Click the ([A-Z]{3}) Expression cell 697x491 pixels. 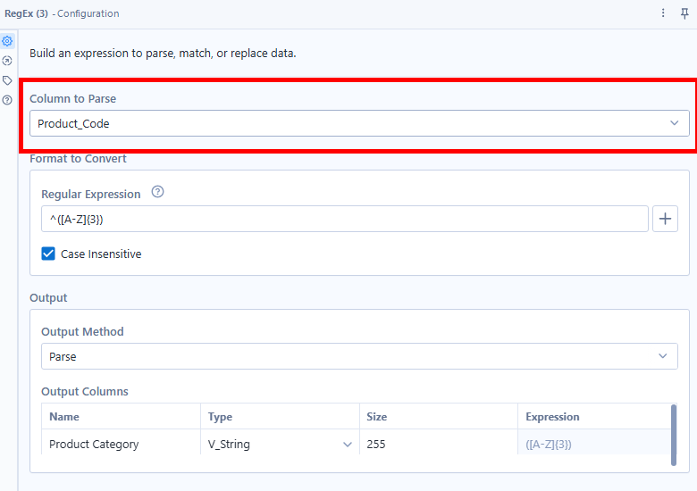coord(594,444)
